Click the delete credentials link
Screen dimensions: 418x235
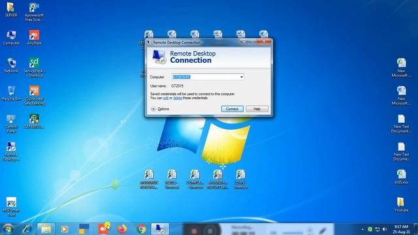pos(178,98)
